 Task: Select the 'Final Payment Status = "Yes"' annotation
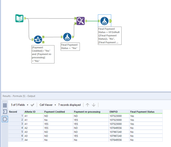(70, 47)
